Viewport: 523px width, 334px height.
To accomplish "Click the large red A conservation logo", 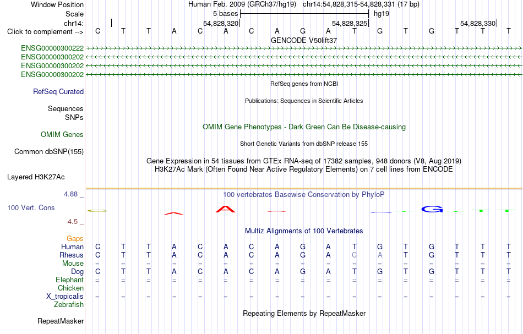I will tap(226, 209).
